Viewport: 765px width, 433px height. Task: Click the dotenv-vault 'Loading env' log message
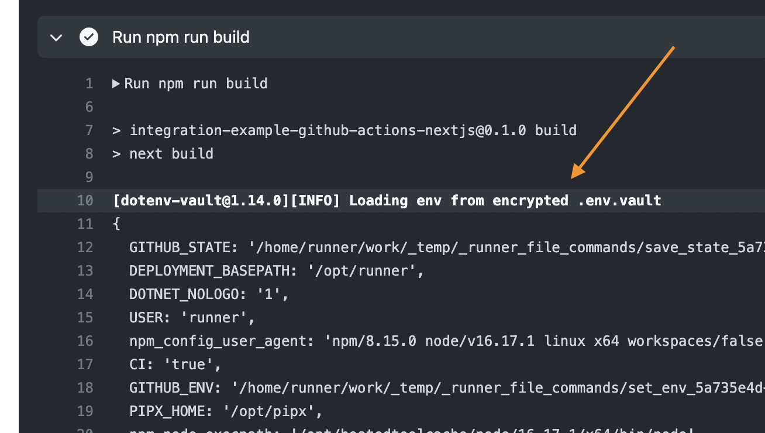tap(387, 201)
